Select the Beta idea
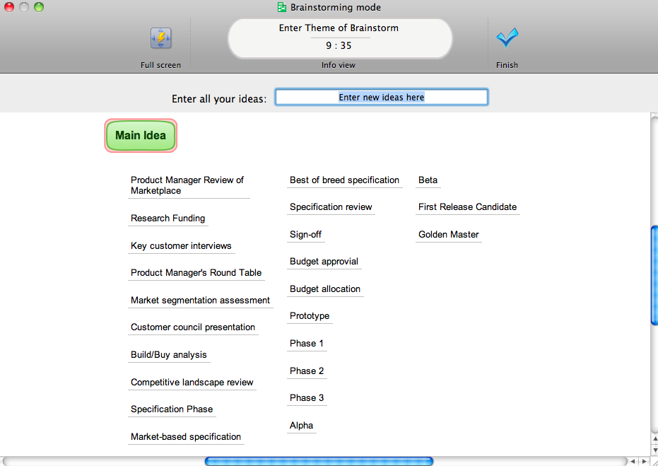The image size is (658, 466). [x=428, y=180]
